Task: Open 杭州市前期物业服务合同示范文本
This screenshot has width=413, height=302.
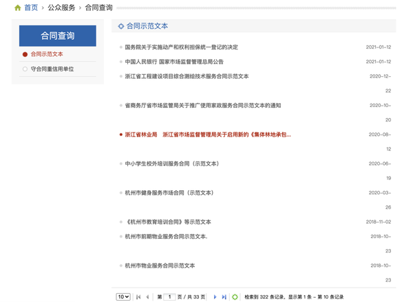Action: coord(166,236)
